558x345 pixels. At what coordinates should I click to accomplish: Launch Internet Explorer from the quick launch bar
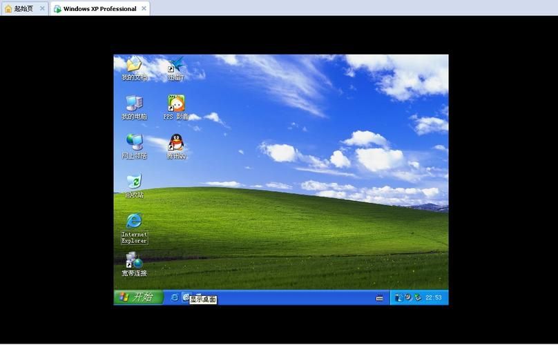pos(174,297)
